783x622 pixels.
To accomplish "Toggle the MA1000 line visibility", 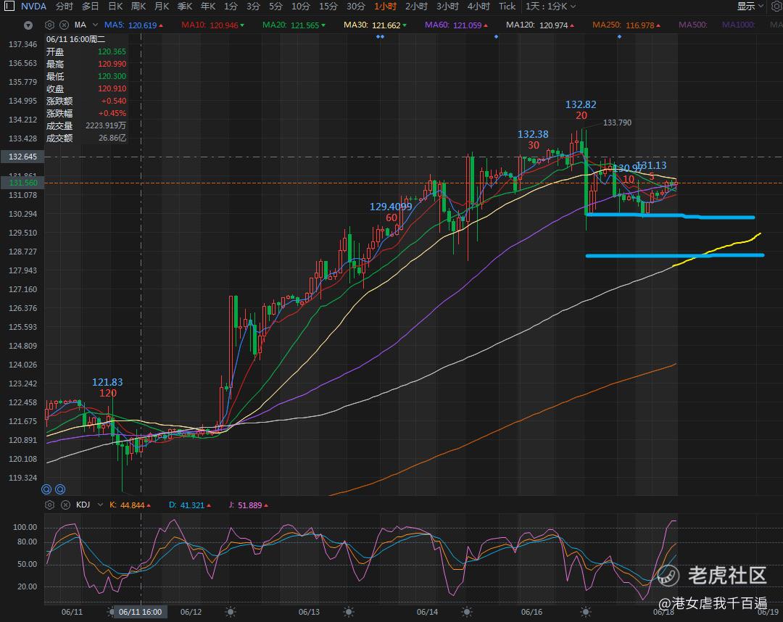I will 738,25.
